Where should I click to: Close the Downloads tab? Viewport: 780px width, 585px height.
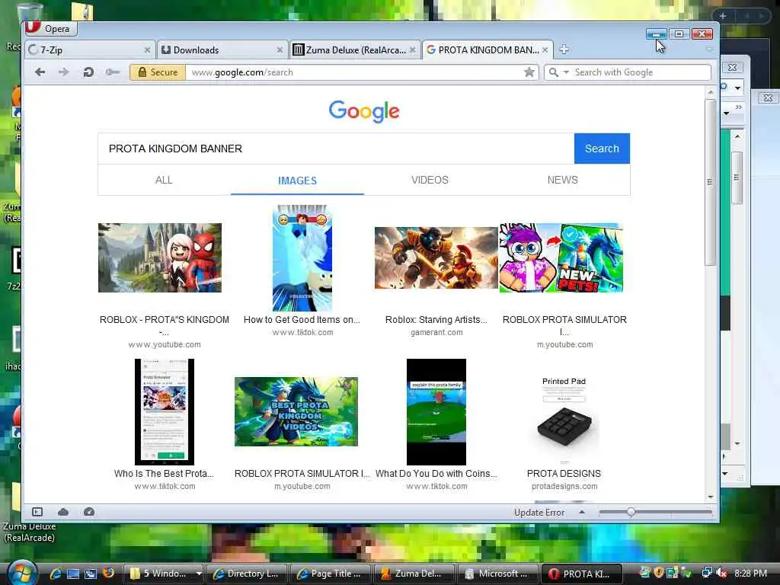(x=280, y=50)
